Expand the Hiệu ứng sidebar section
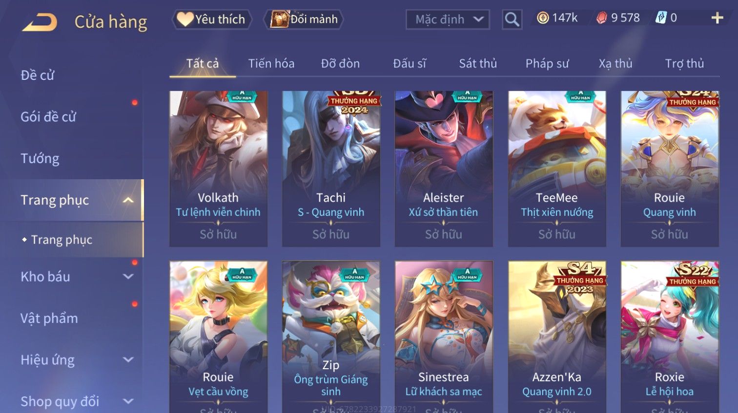Image resolution: width=738 pixels, height=413 pixels. click(x=128, y=360)
